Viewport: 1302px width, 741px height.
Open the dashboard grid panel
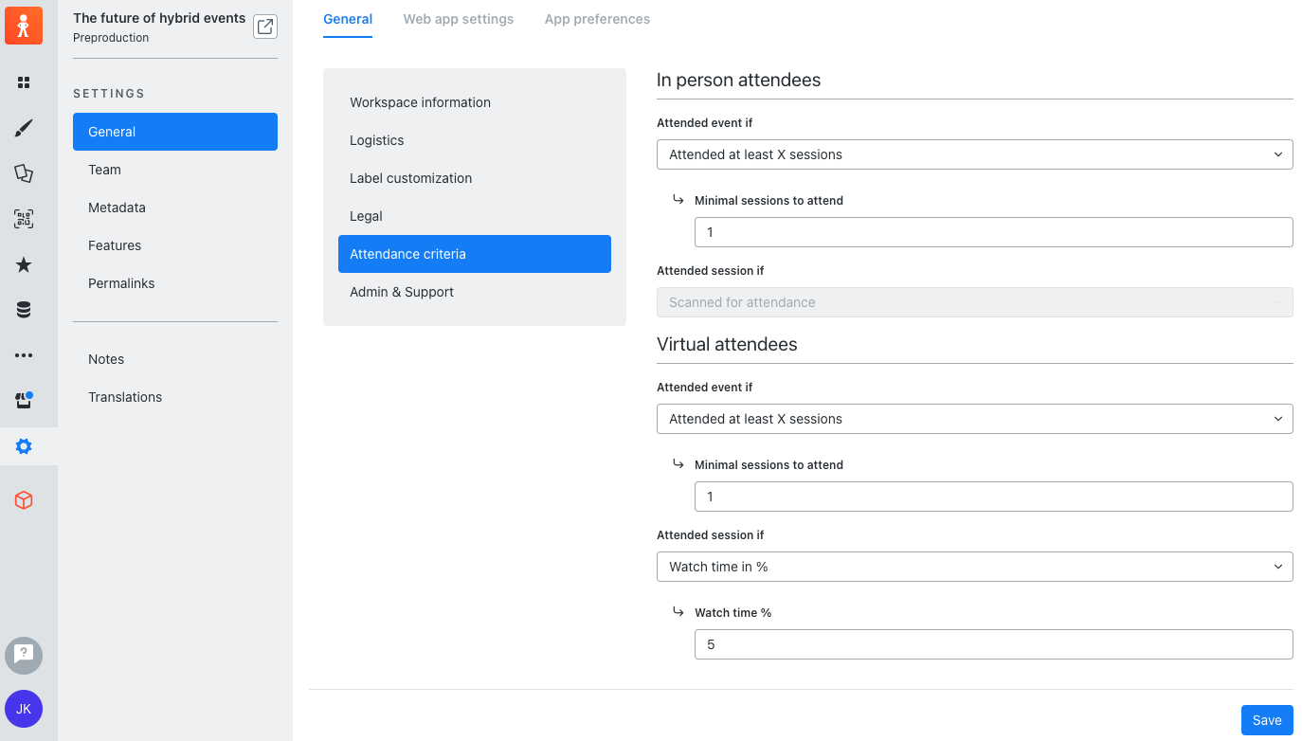(23, 82)
